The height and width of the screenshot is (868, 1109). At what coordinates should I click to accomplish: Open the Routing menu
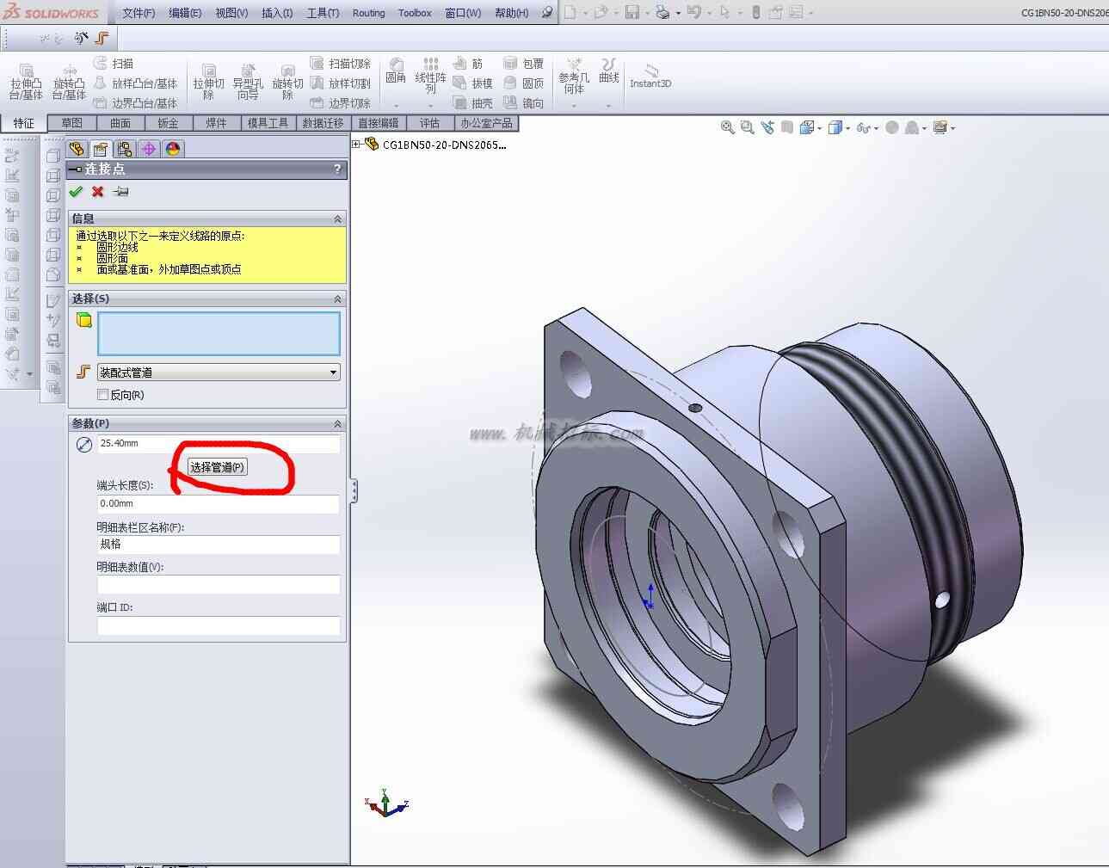[368, 13]
